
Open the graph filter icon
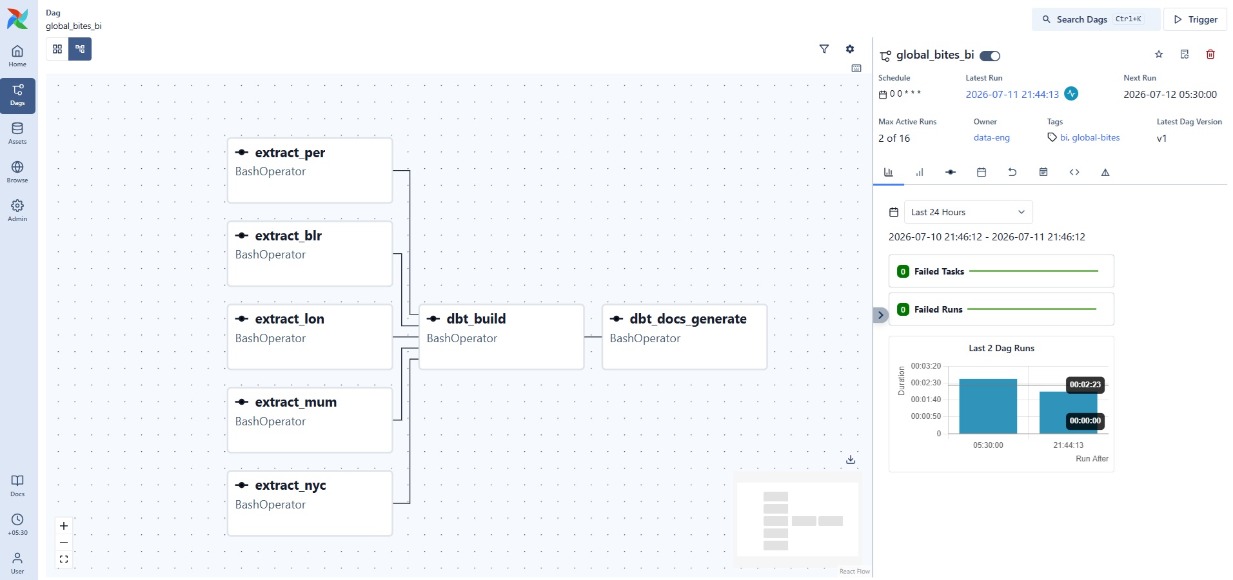click(824, 49)
